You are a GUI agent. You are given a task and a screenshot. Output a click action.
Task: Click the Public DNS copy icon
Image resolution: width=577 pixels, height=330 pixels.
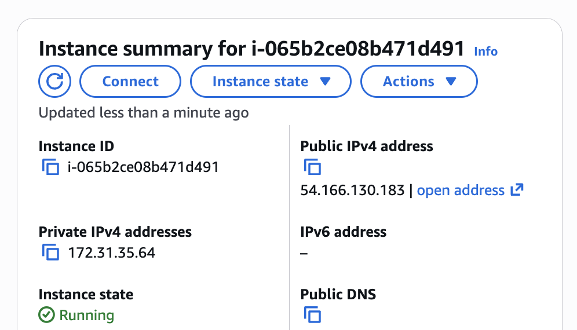312,316
